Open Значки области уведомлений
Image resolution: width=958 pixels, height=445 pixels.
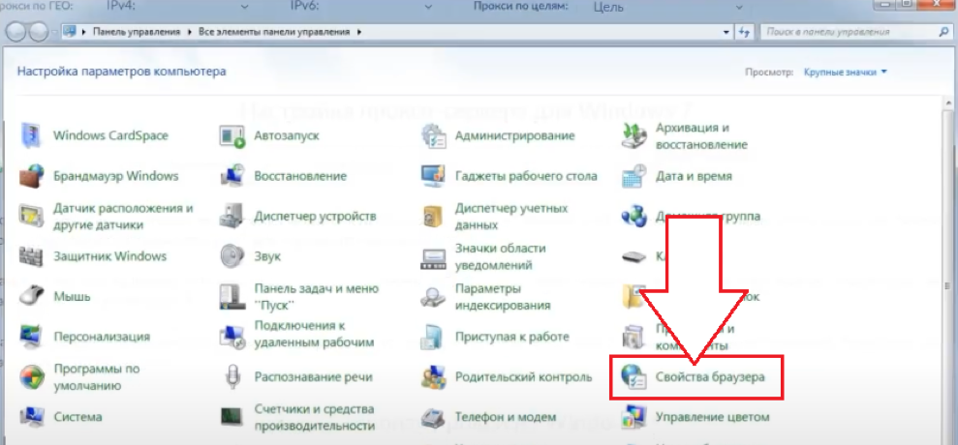484,256
